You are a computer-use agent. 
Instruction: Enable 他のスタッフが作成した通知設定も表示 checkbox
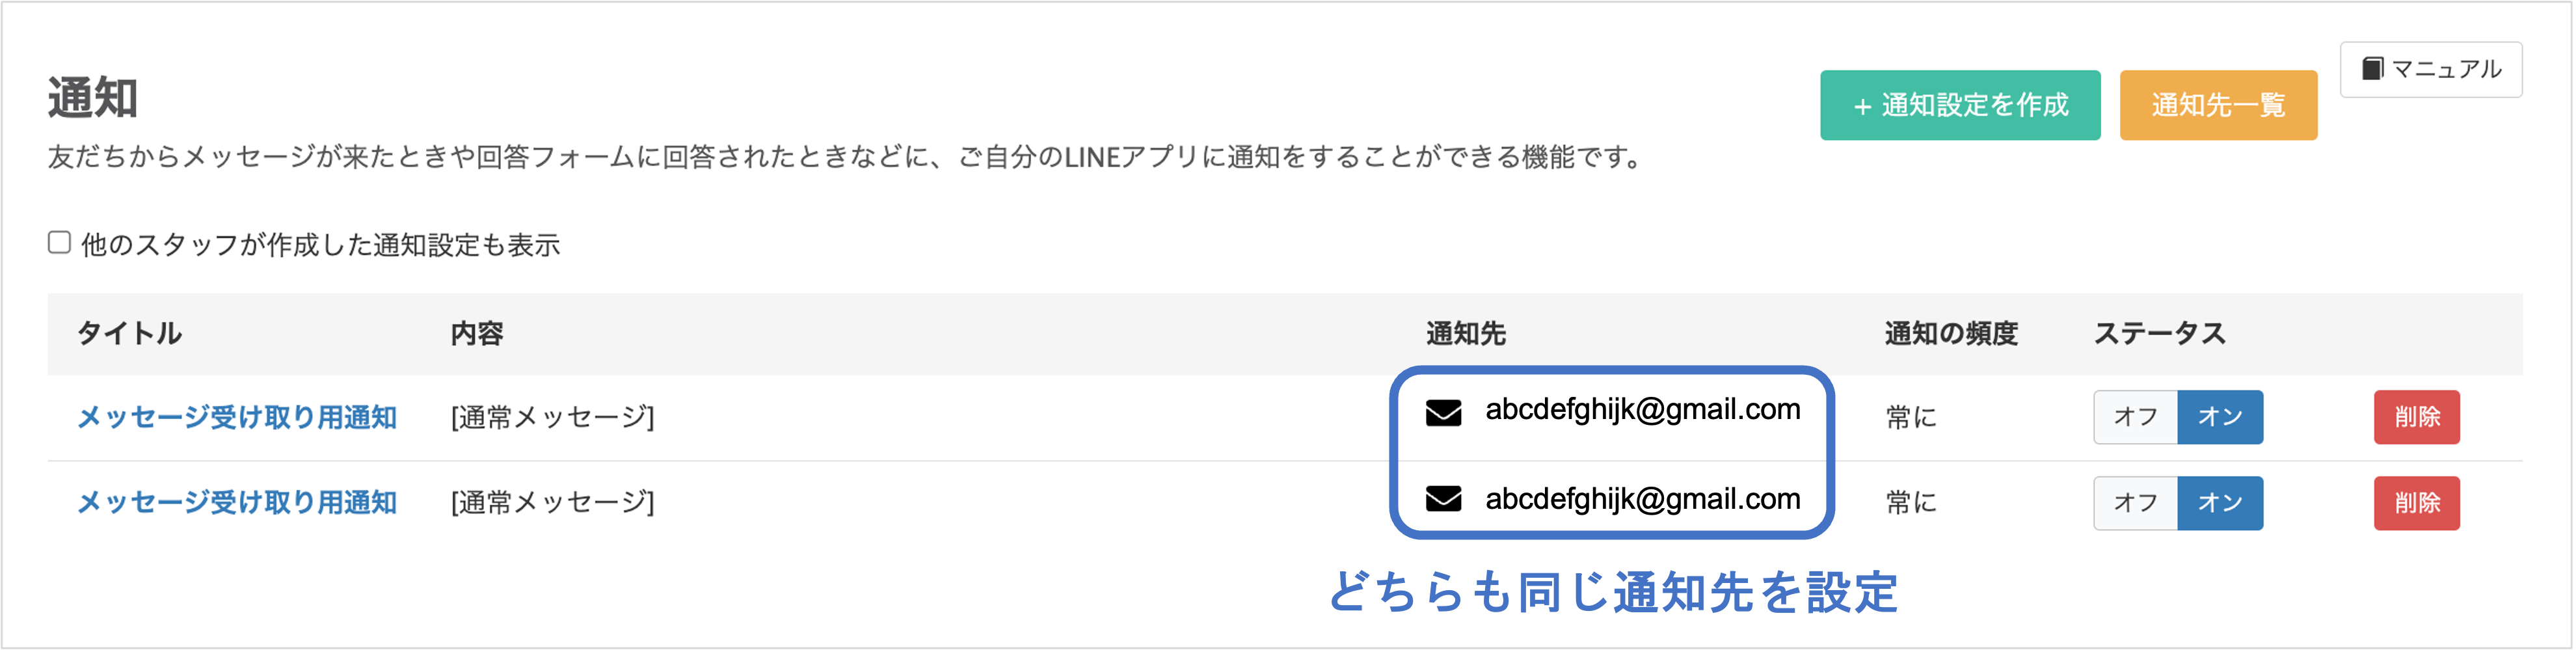[x=60, y=243]
